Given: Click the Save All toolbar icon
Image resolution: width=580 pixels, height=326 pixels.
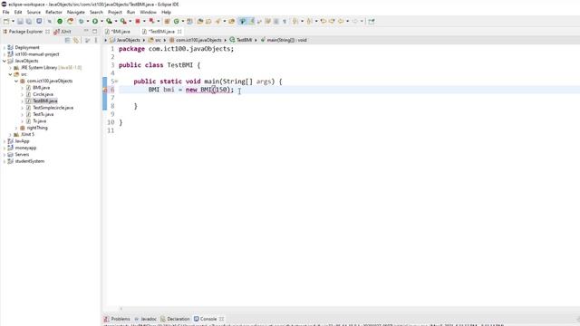Looking at the screenshot, I should click(x=29, y=22).
